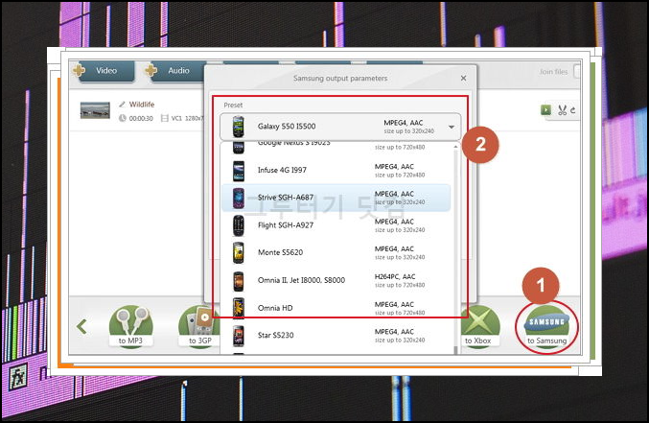
Task: Click the preset list scrollbar up arrow
Action: 455,147
